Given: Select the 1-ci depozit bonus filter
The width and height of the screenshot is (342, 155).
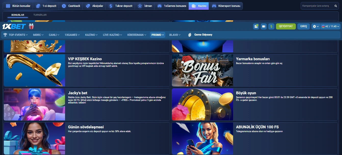Looking at the screenshot, I should tap(46, 6).
